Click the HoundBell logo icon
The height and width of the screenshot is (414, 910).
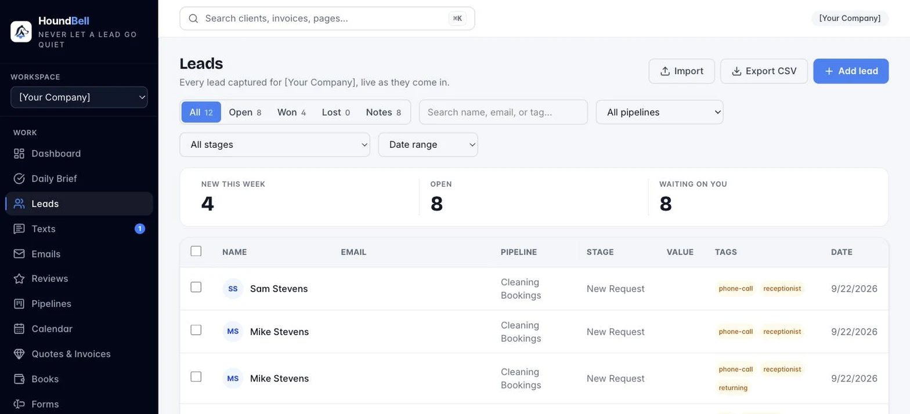click(x=21, y=31)
